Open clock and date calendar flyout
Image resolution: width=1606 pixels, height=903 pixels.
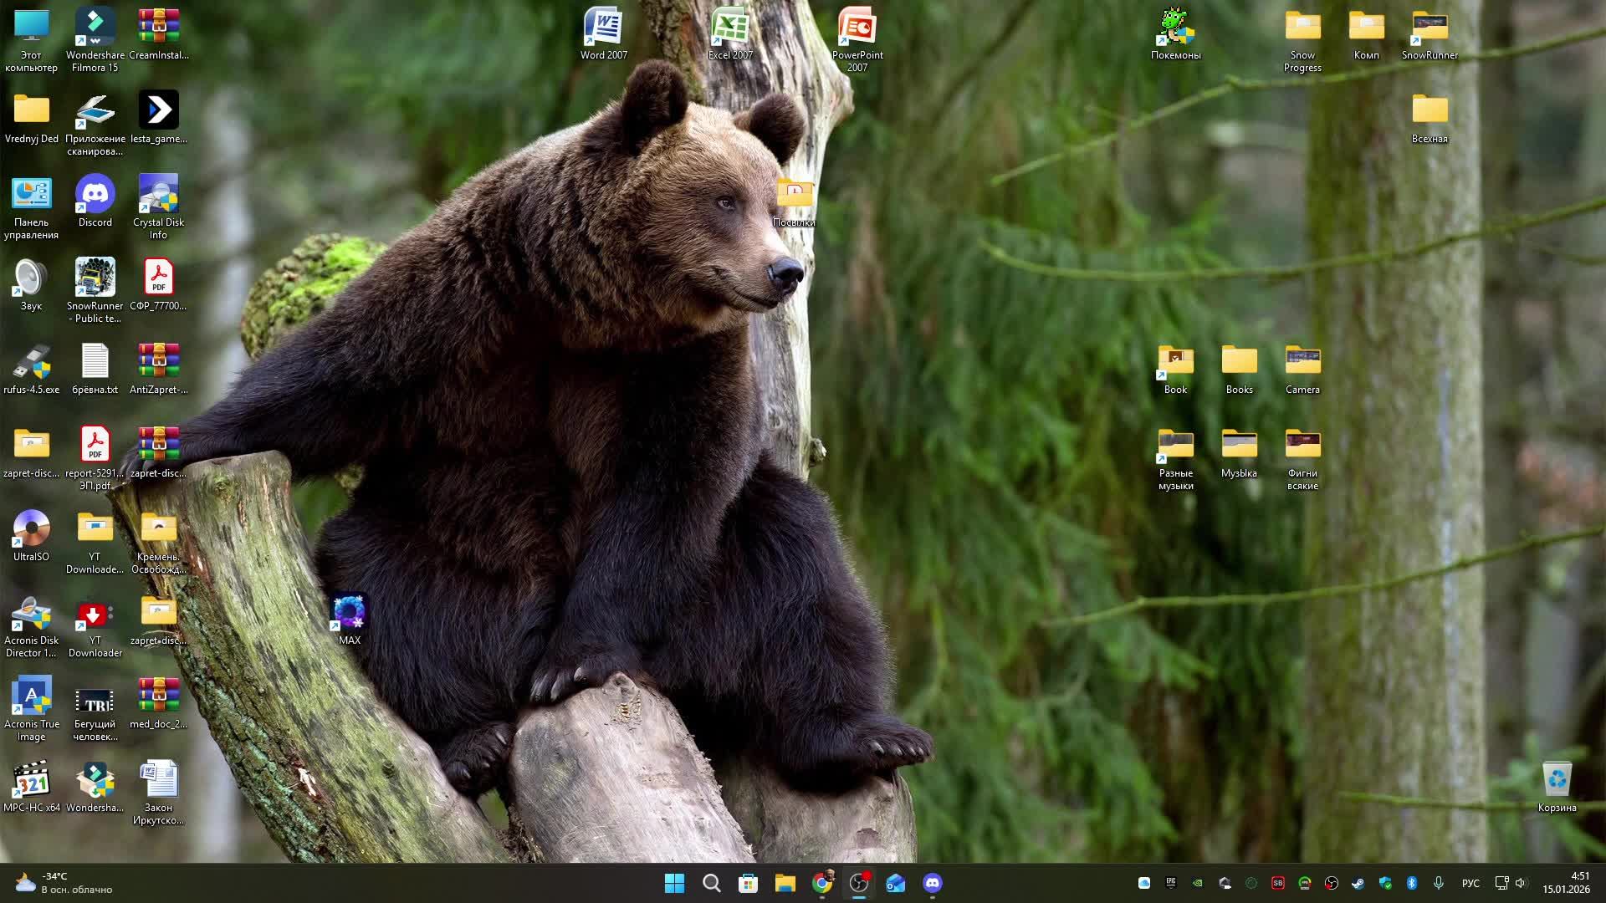[1566, 883]
